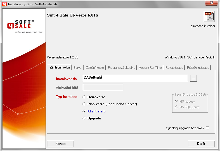Browse for install folder with the ... button
The image size is (220, 151).
click(x=193, y=78)
